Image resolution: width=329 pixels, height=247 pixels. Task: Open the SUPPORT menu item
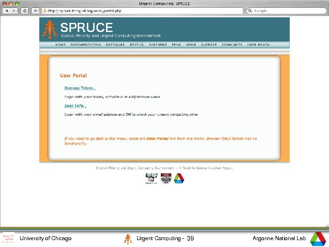point(209,45)
